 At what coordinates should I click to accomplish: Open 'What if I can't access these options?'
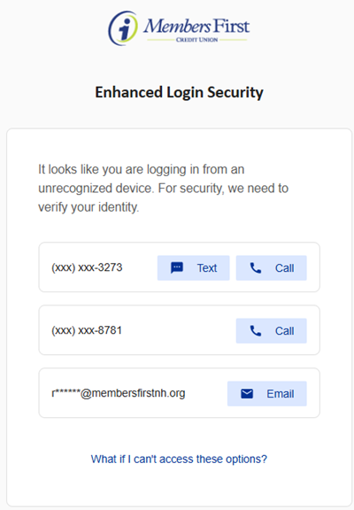coord(179,459)
